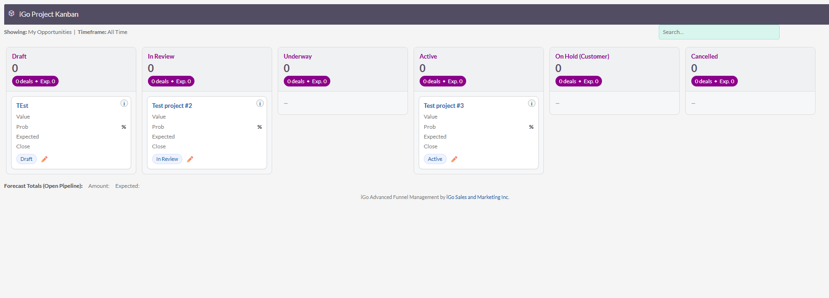Screen dimensions: 829x298
Task: Click the iGo Project Kanban cube icon
Action: [12, 13]
